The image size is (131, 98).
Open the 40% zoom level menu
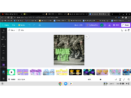click(90, 79)
